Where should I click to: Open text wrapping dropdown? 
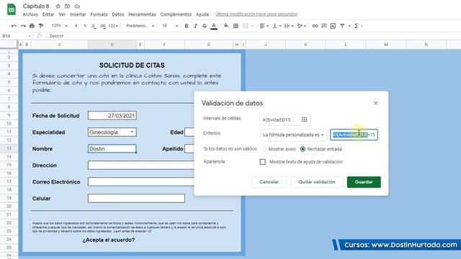289,26
